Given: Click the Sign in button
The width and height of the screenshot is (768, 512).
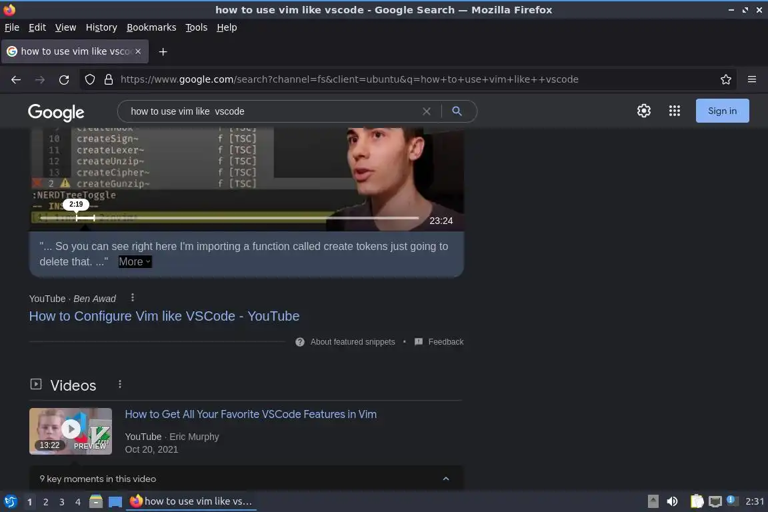Looking at the screenshot, I should pos(722,111).
